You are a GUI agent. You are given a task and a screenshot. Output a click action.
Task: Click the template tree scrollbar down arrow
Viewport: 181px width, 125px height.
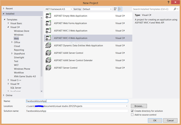coord(41,91)
